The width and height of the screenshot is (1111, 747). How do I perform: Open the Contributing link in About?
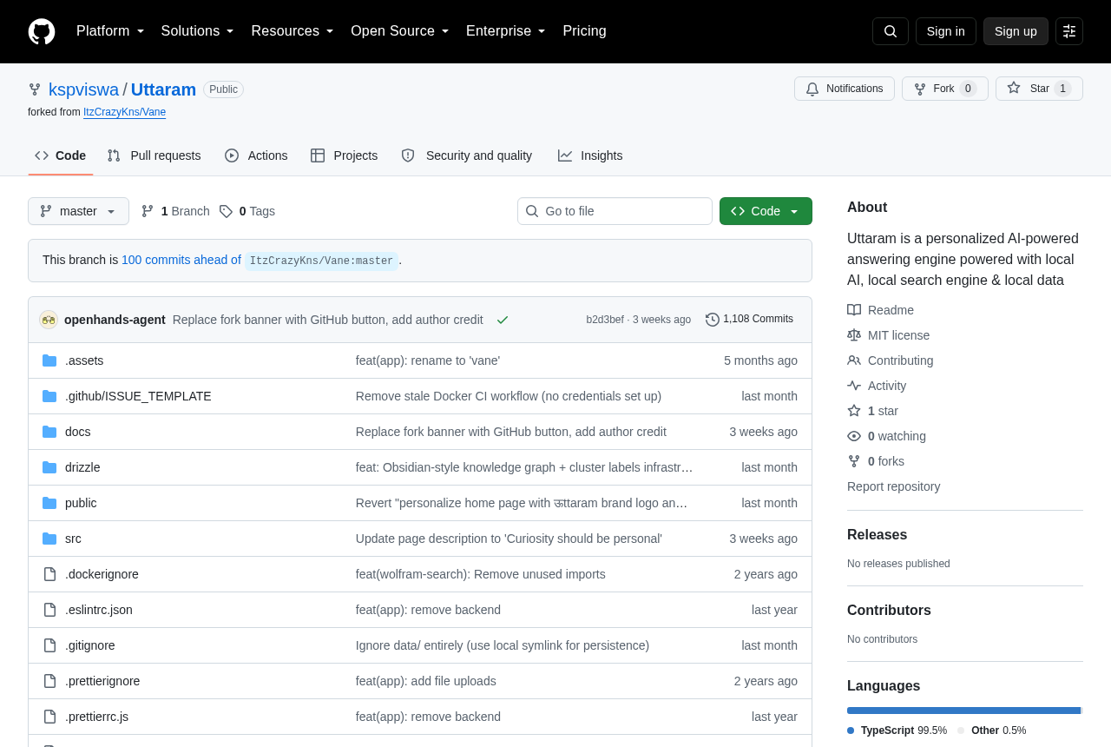pyautogui.click(x=891, y=360)
